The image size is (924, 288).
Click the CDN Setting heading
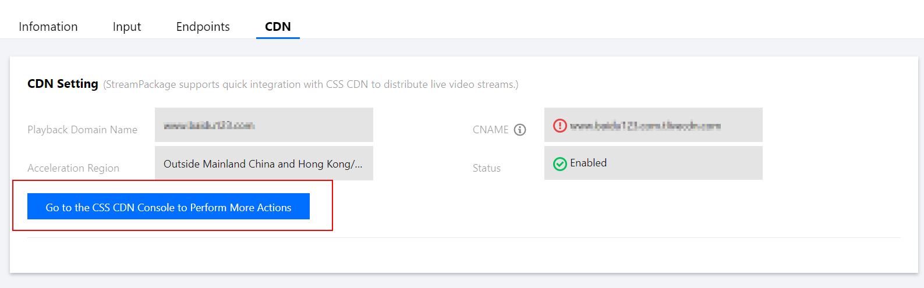coord(63,84)
